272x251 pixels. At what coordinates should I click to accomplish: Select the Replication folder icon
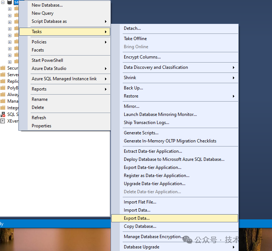tap(3, 81)
